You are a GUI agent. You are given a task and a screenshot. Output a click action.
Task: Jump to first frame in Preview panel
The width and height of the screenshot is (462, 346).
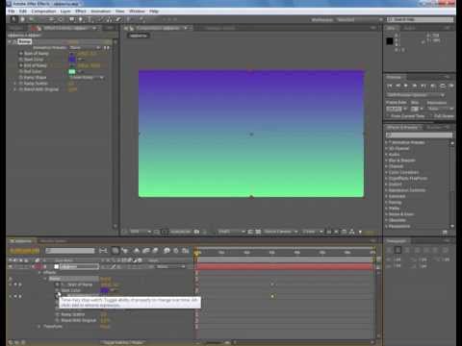[x=390, y=86]
